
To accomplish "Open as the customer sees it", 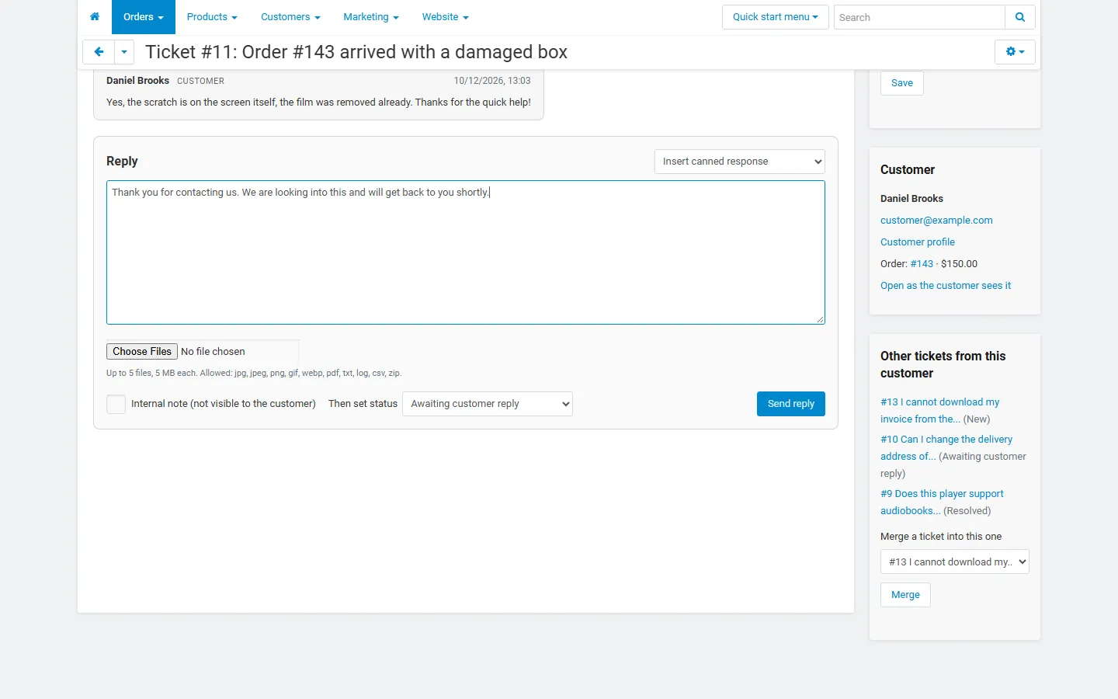I will tap(946, 286).
